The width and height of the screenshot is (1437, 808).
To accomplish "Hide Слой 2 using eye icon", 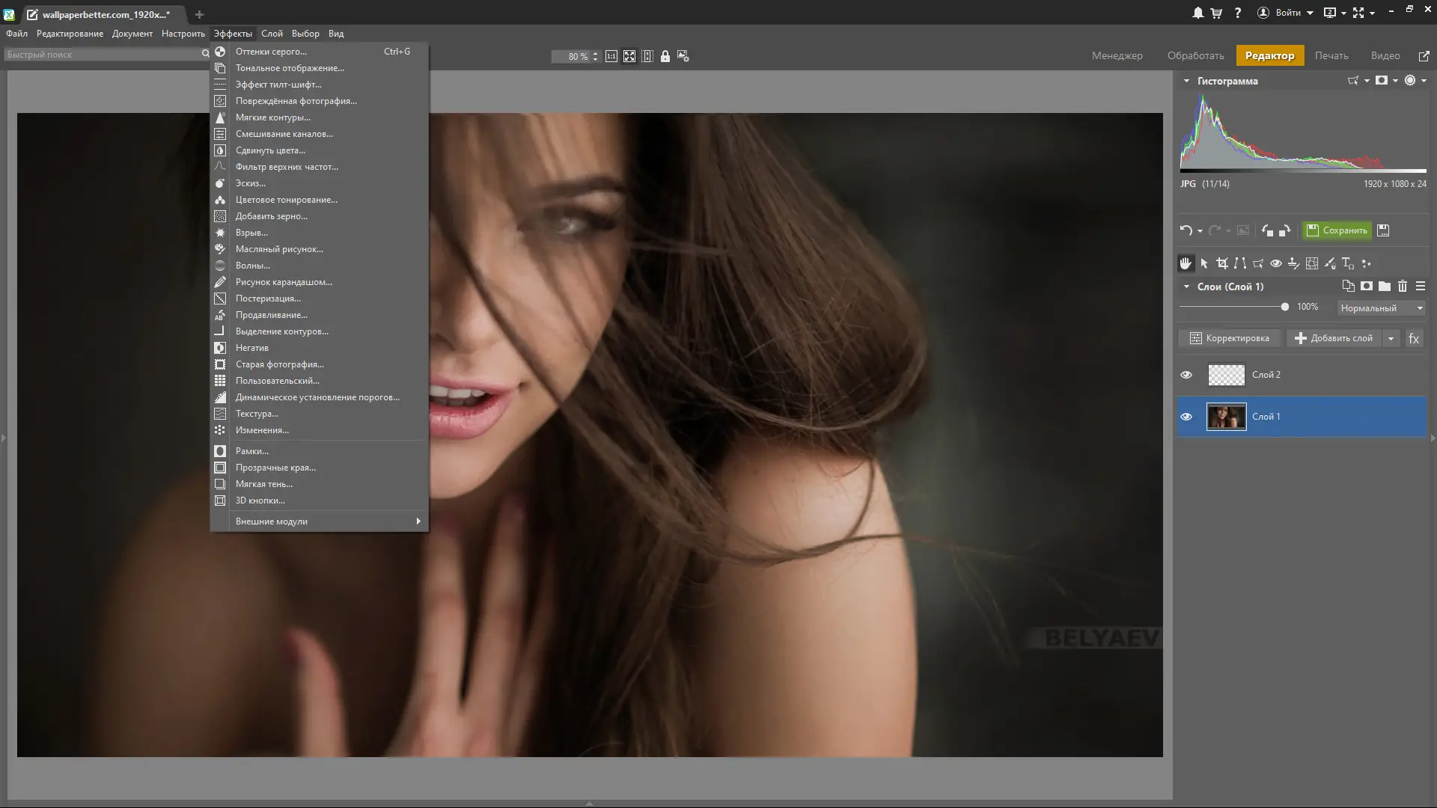I will [x=1186, y=375].
